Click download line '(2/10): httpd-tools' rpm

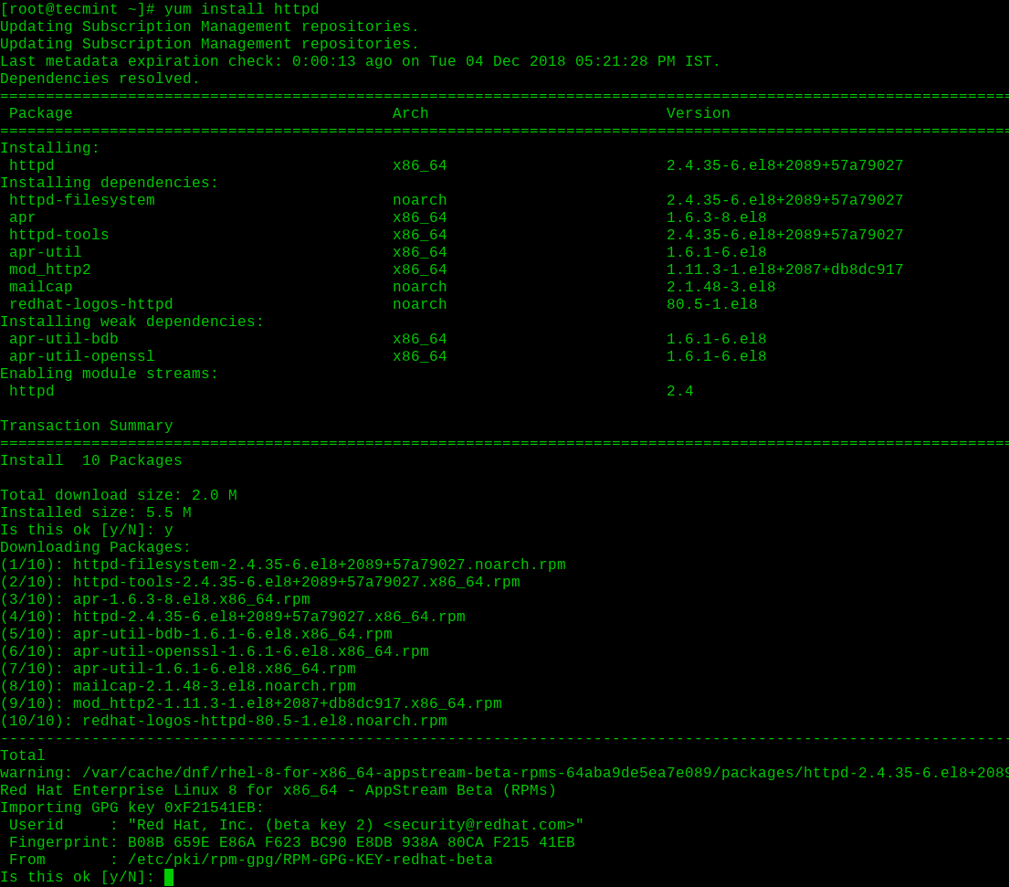[x=260, y=583]
